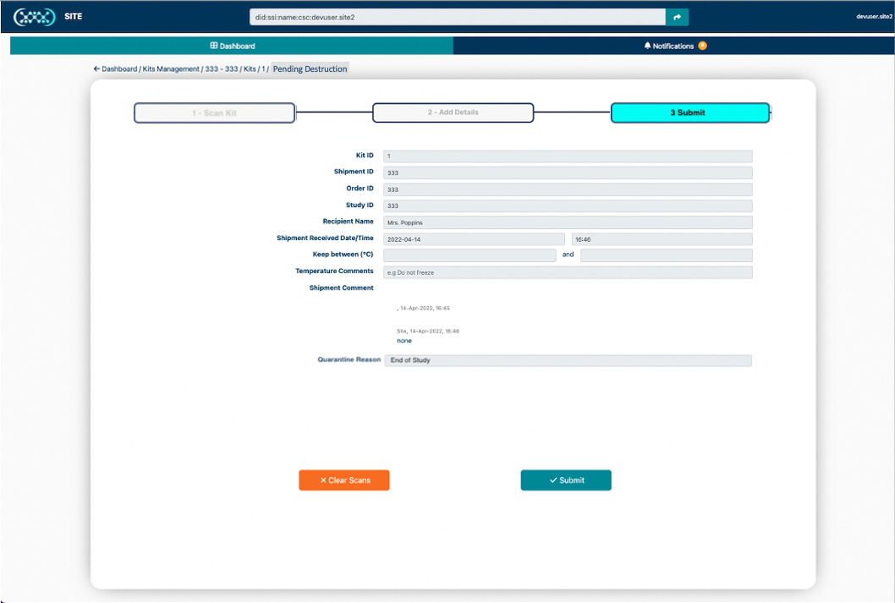Go to step 2 - Add Details
This screenshot has height=603, width=895.
[453, 112]
